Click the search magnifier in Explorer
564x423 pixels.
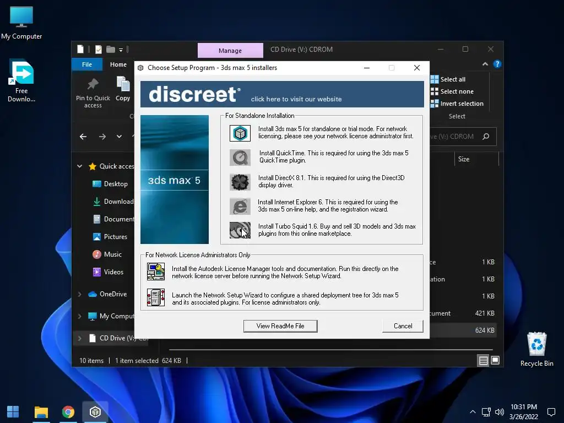(486, 137)
